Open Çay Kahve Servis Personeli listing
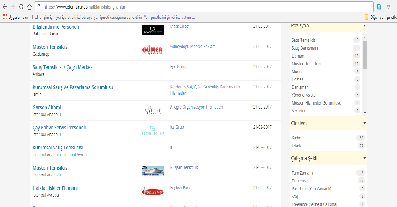Screen dimensions: 397x207 59,128
